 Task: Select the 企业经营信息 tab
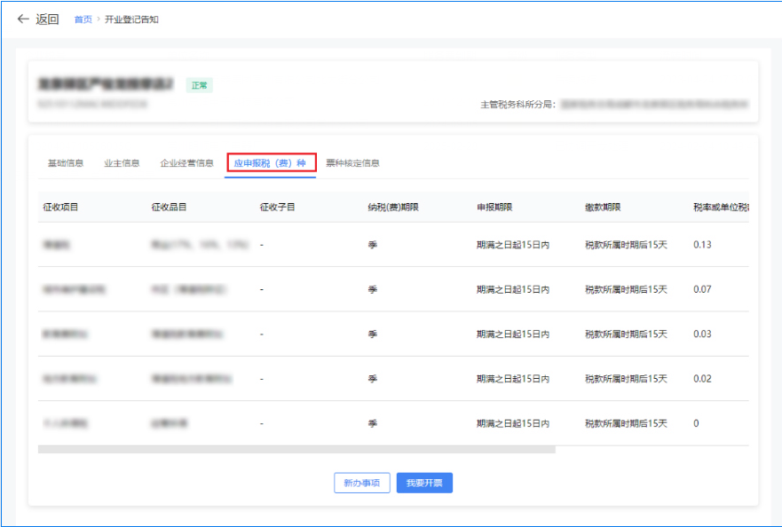pyautogui.click(x=186, y=163)
